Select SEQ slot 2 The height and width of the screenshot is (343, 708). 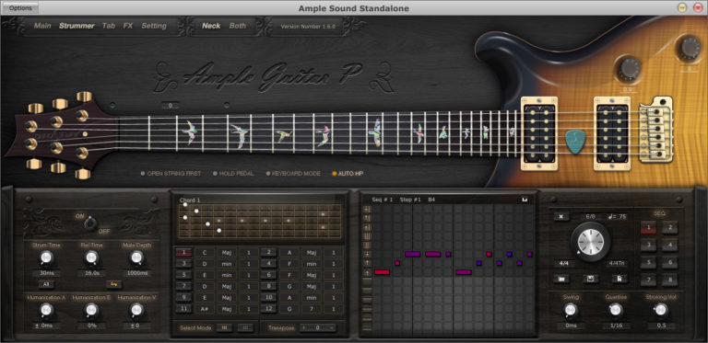point(670,228)
